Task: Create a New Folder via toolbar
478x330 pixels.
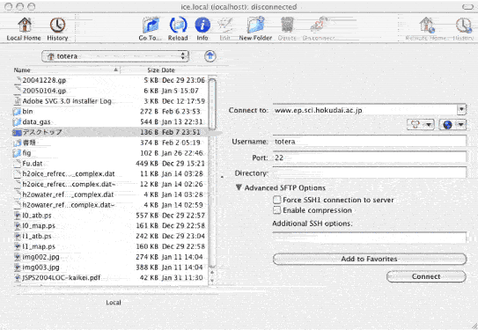Action: click(255, 26)
